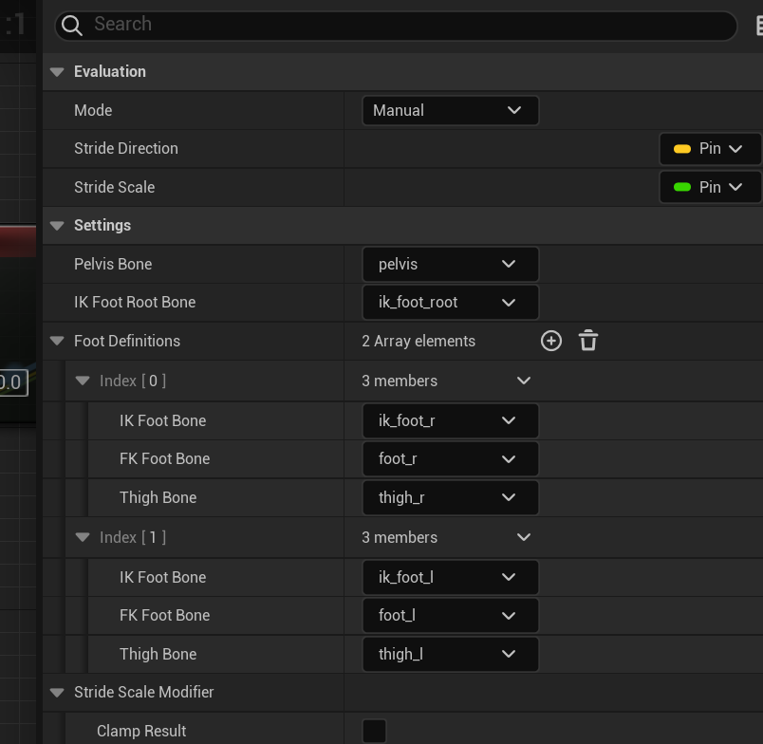Enable the Clamp Result checkbox

tap(375, 731)
